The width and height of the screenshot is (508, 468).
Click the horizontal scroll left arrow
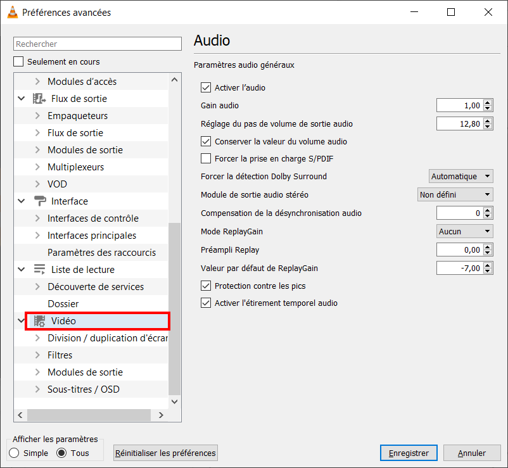(x=20, y=415)
